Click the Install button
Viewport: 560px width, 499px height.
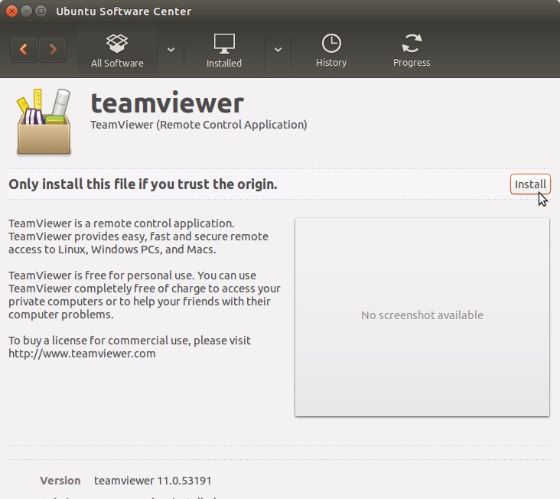(x=530, y=184)
